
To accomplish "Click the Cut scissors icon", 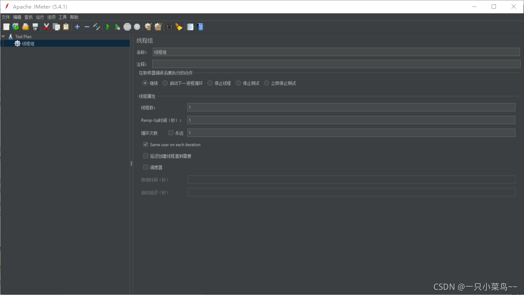I will point(47,27).
